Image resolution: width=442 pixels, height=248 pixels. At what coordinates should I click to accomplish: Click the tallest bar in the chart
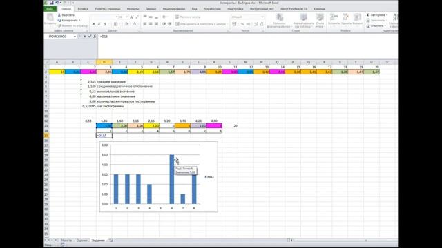point(172,179)
